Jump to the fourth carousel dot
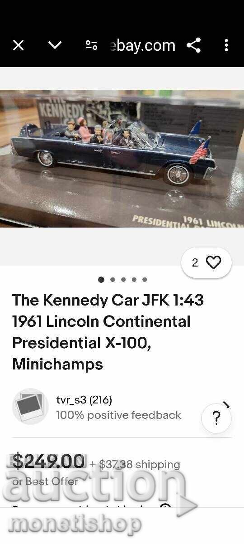Viewport: 244px width, 544px height. click(x=134, y=280)
